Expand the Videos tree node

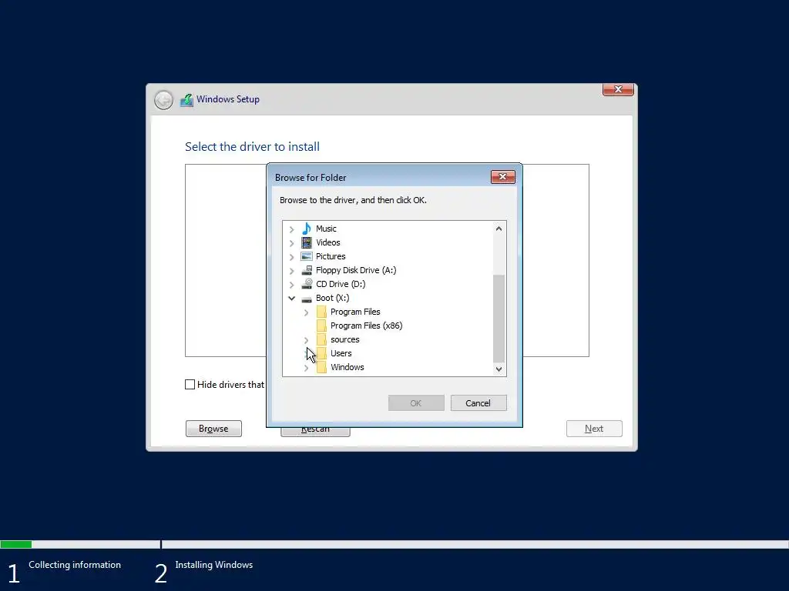(x=291, y=243)
